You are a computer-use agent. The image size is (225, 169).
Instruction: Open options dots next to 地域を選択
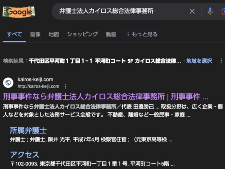pyautogui.click(x=221, y=61)
